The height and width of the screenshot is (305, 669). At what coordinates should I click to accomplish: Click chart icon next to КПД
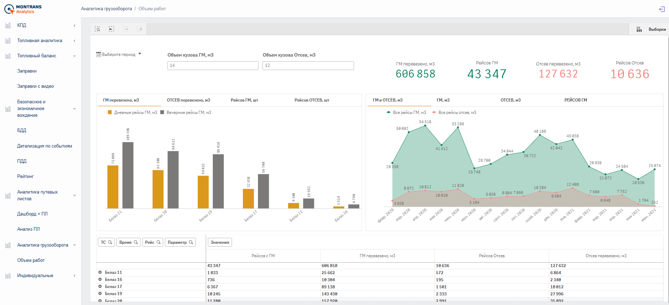[8, 25]
